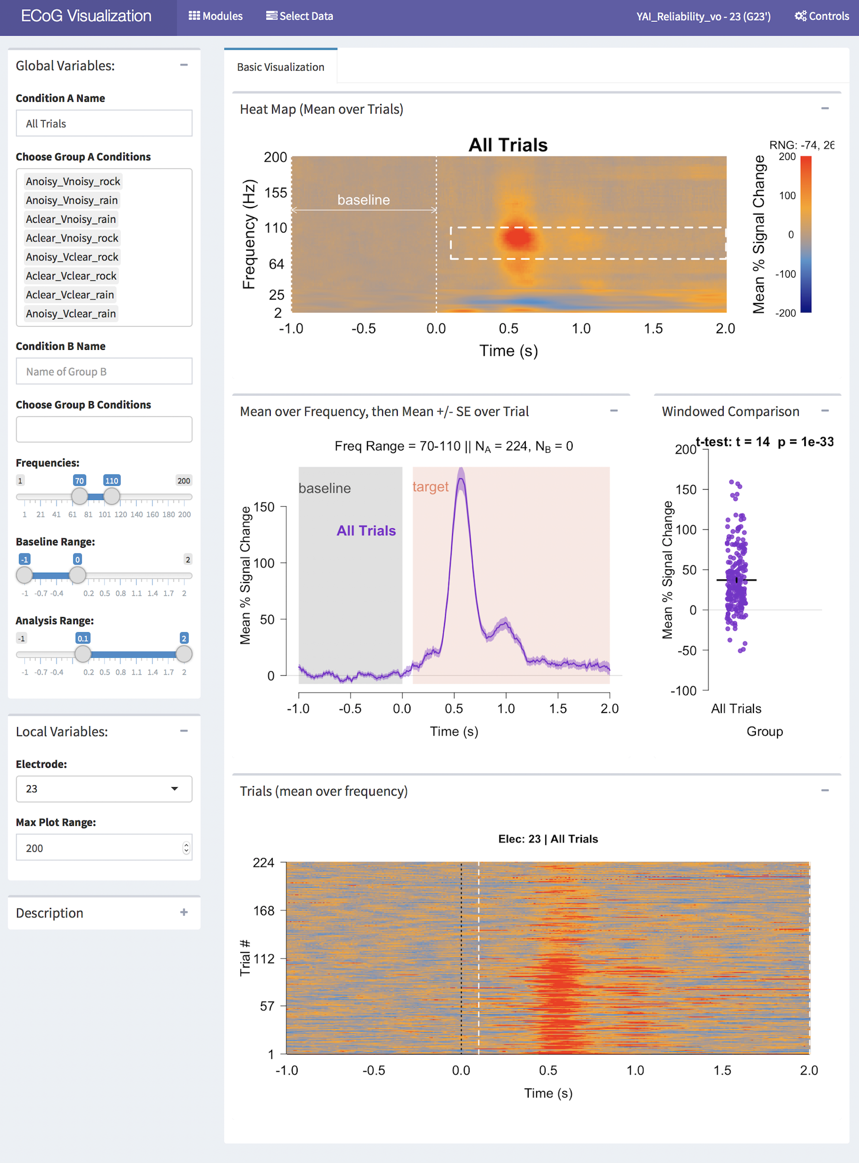Screen dimensions: 859x1163
Task: Collapse the Windowed Comparison panel
Action: tap(825, 411)
